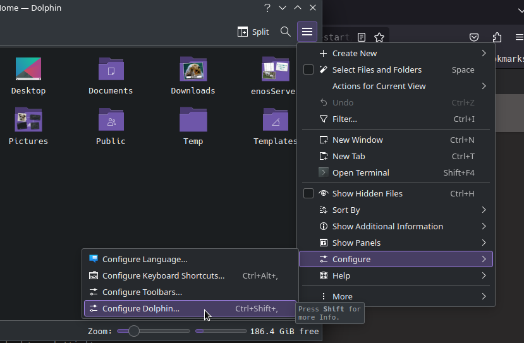This screenshot has width=524, height=343.
Task: Click the Configure Language flag icon
Action: 94,259
